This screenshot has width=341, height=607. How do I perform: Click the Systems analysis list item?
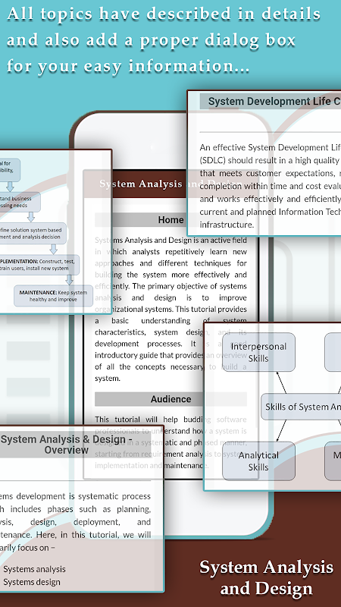(34, 569)
